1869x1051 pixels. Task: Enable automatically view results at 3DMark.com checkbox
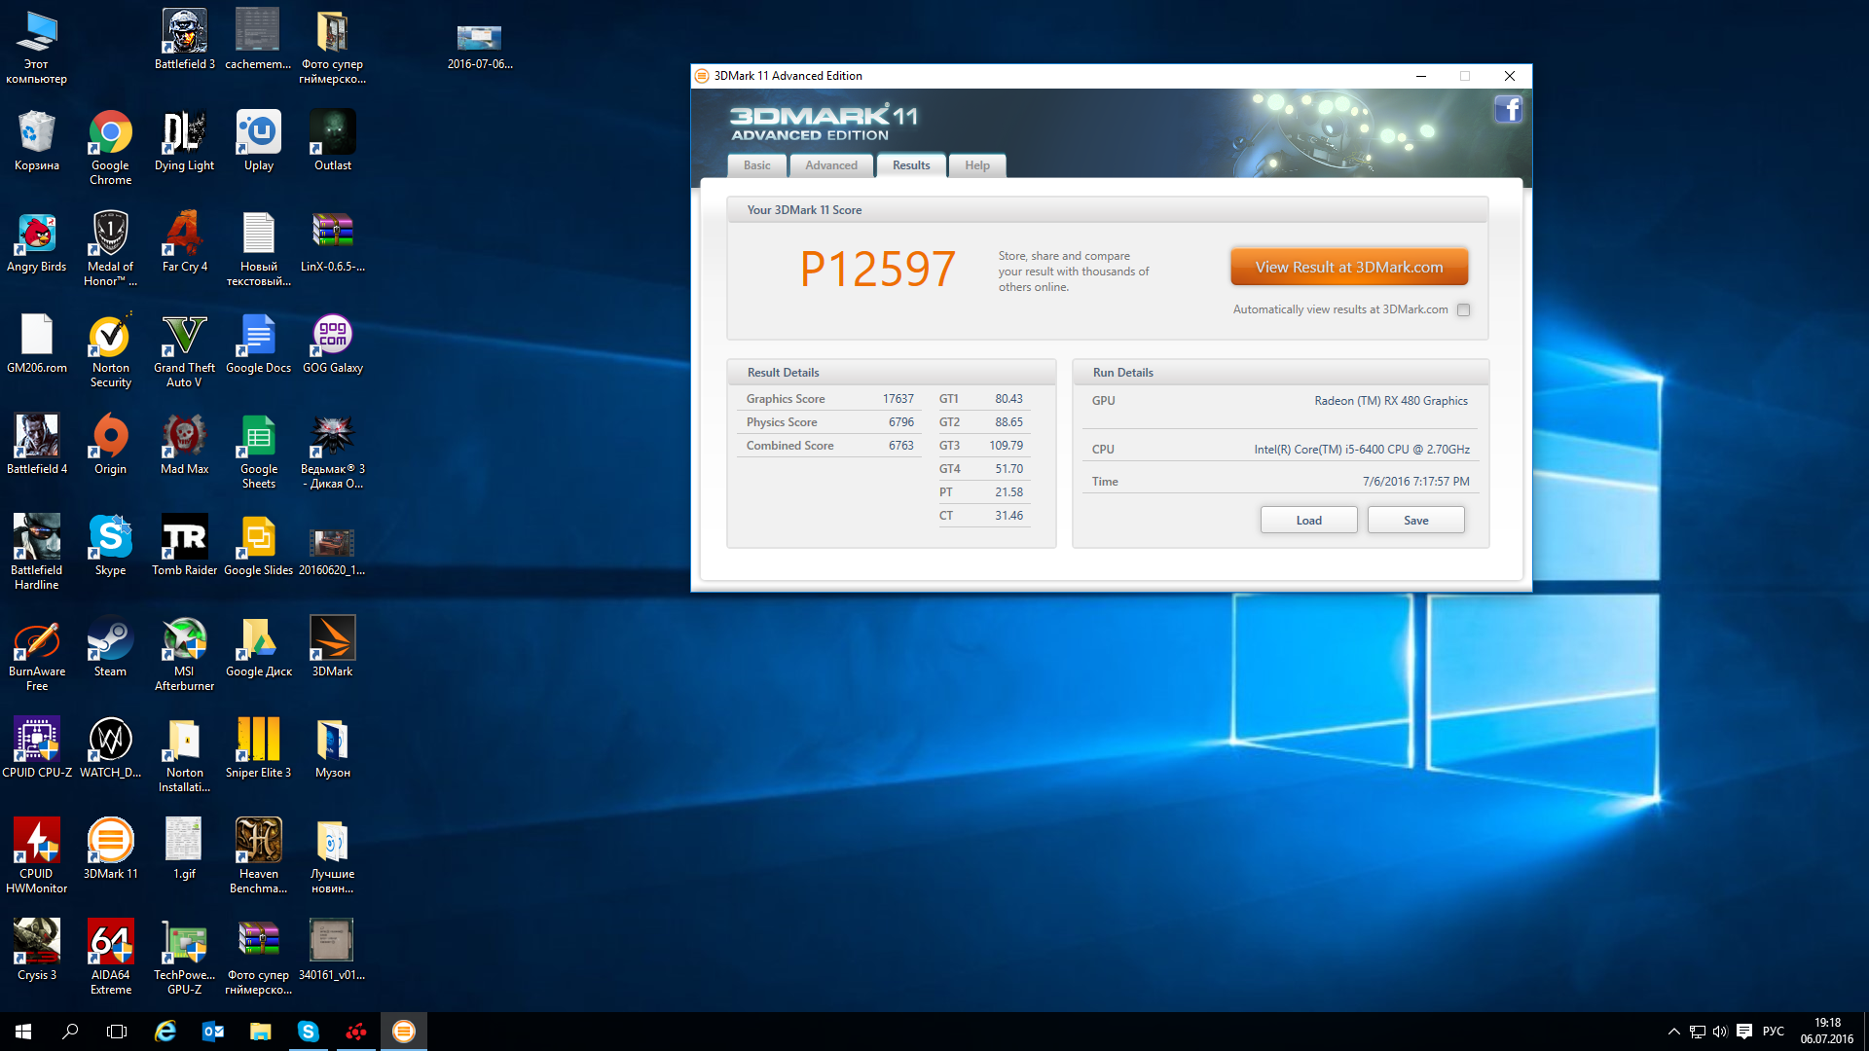click(1463, 309)
